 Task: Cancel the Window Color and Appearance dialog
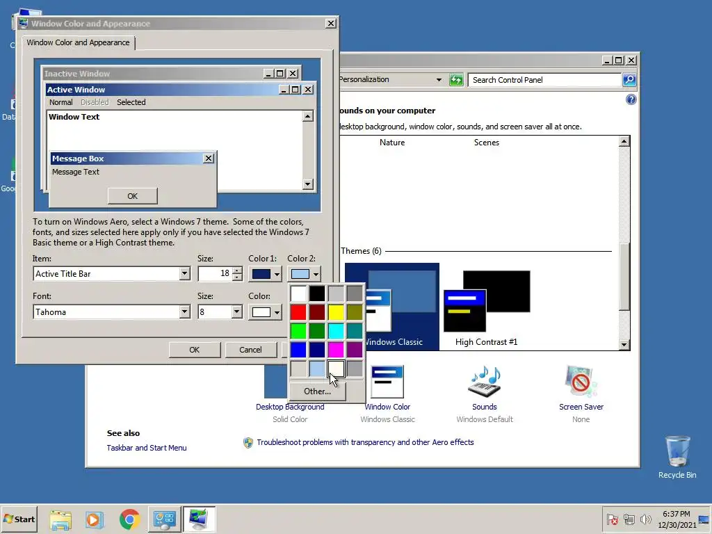(x=250, y=350)
